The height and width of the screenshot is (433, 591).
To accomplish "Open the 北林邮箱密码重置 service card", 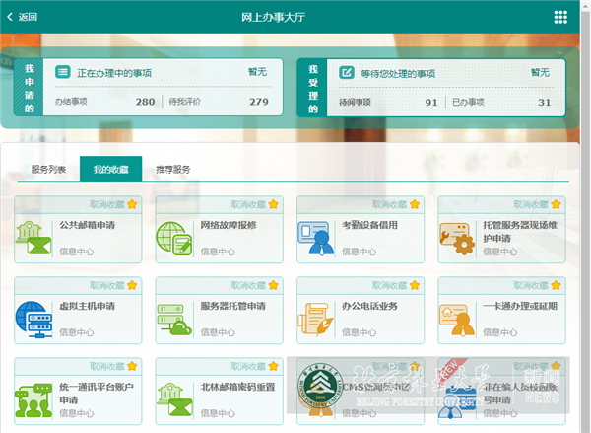I will tap(225, 392).
